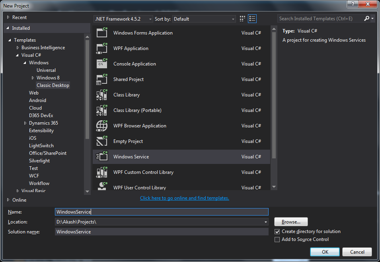The height and width of the screenshot is (262, 380).
Task: Click the go online and find templates link
Action: [184, 198]
